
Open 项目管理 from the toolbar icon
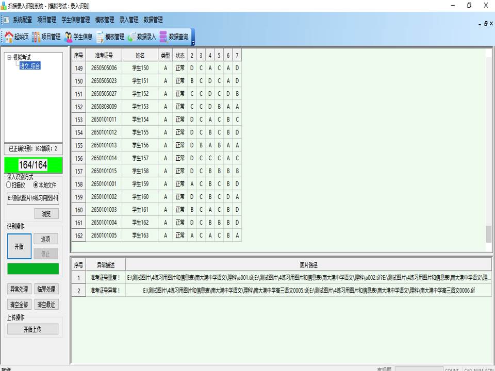[45, 36]
